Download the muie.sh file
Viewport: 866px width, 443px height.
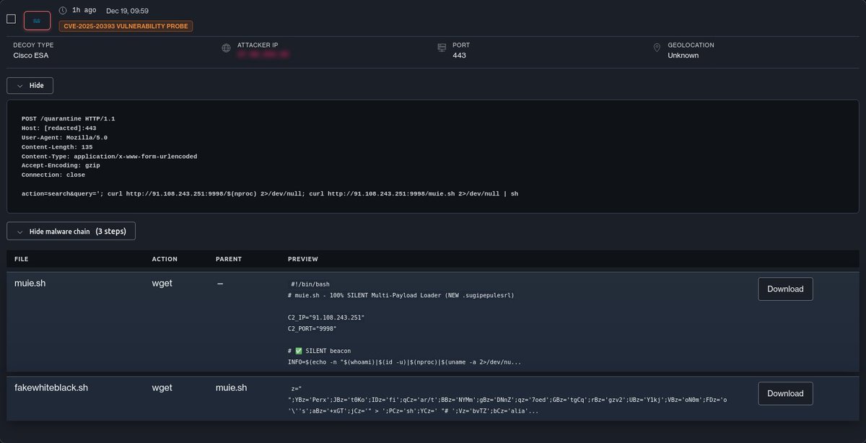pos(785,289)
